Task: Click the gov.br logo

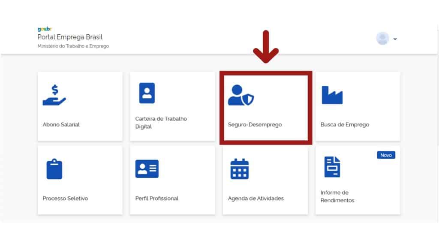Action: click(44, 29)
